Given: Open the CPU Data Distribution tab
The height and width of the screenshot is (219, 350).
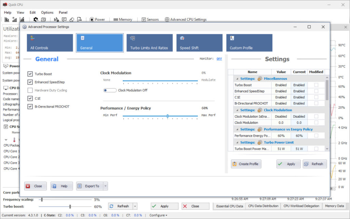Looking at the screenshot, I should coord(263,206).
